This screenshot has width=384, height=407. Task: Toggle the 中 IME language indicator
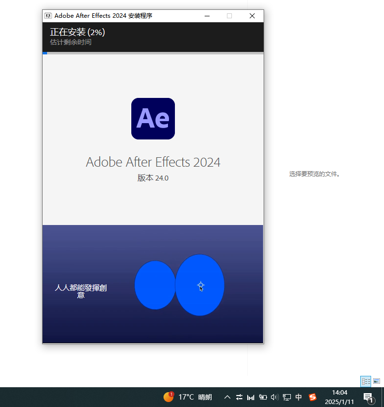[x=299, y=397]
